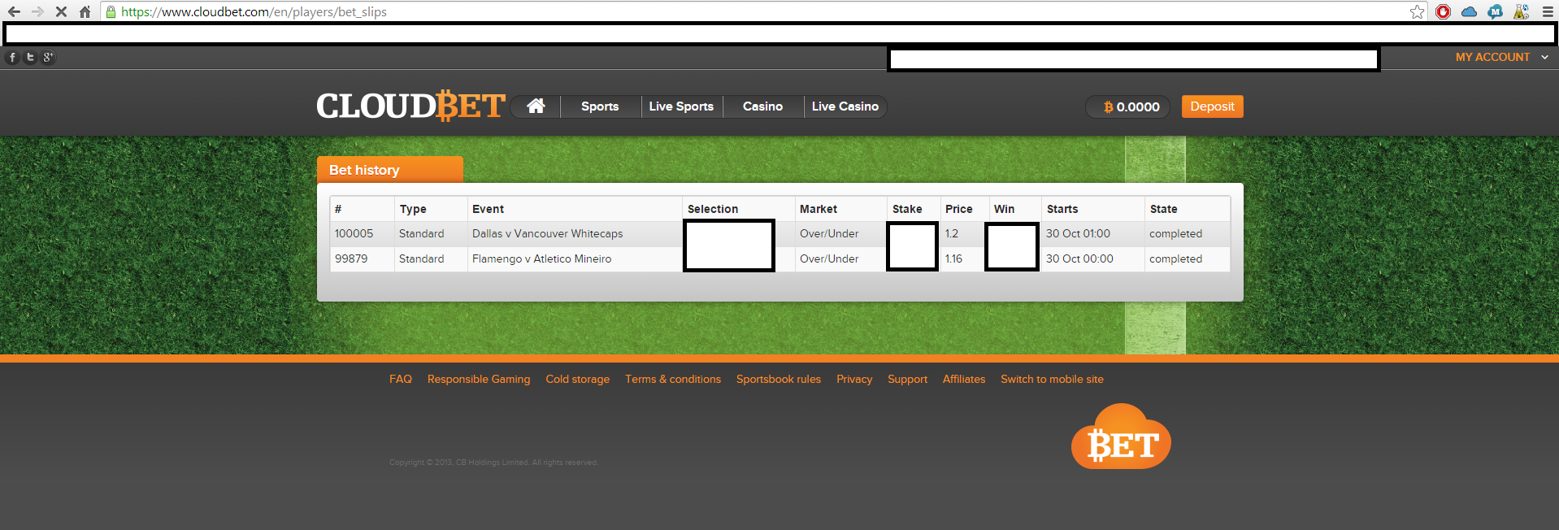The width and height of the screenshot is (1559, 530).
Task: Stop page loading with the X button
Action: tap(61, 11)
